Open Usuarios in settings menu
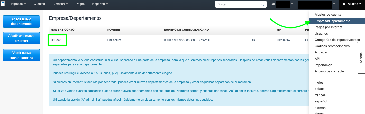Image resolution: width=365 pixels, height=114 pixels. click(x=321, y=33)
